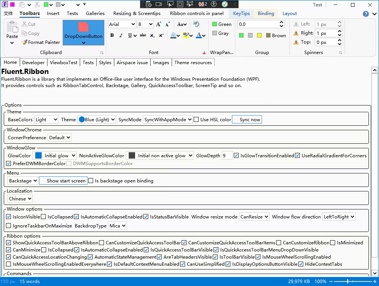Click the Sync now button
The width and height of the screenshot is (379, 286).
247,119
